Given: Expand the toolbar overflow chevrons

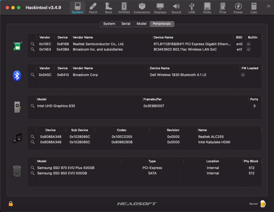Looking at the screenshot, I should click(x=269, y=6).
